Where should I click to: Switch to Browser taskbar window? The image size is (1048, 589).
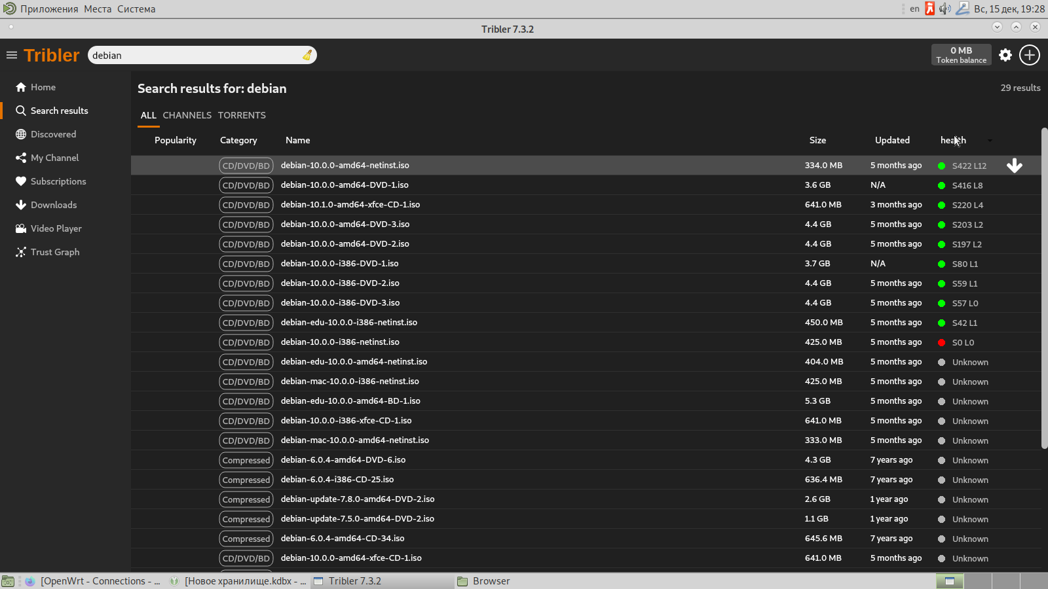tap(526, 581)
